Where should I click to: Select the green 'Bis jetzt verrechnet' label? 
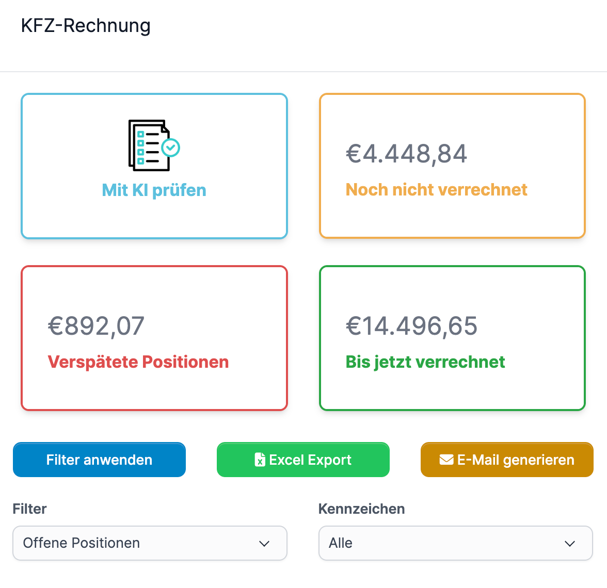click(425, 362)
